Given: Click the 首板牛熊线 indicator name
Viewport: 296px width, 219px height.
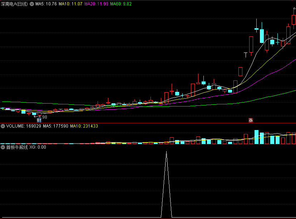Looking at the screenshot, I should (17, 147).
